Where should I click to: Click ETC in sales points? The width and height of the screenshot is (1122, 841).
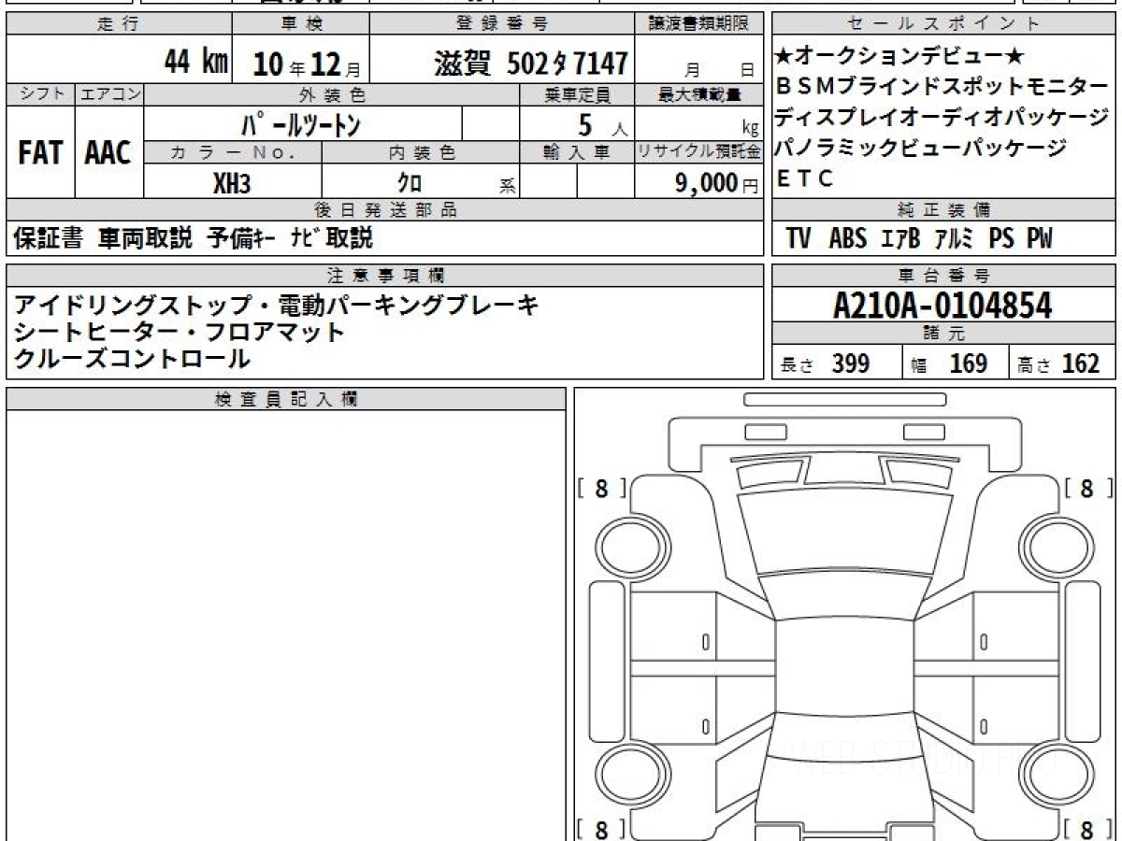coord(804,179)
